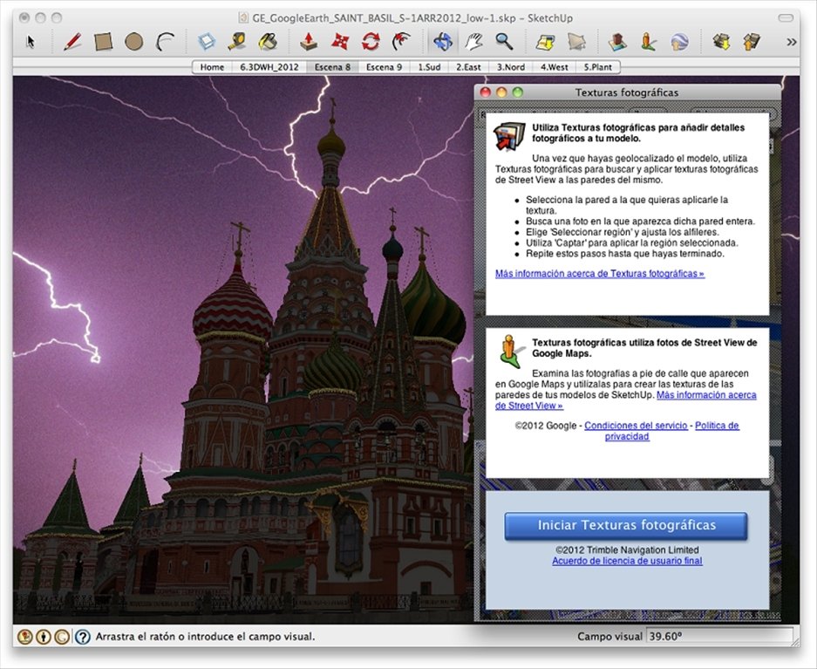The image size is (817, 669).
Task: Pick the Tape Measure tool
Action: coord(237,42)
